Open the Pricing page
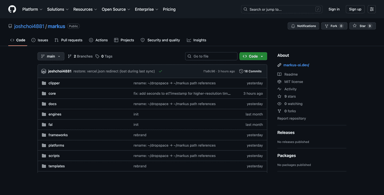The height and width of the screenshot is (195, 384). pyautogui.click(x=169, y=9)
